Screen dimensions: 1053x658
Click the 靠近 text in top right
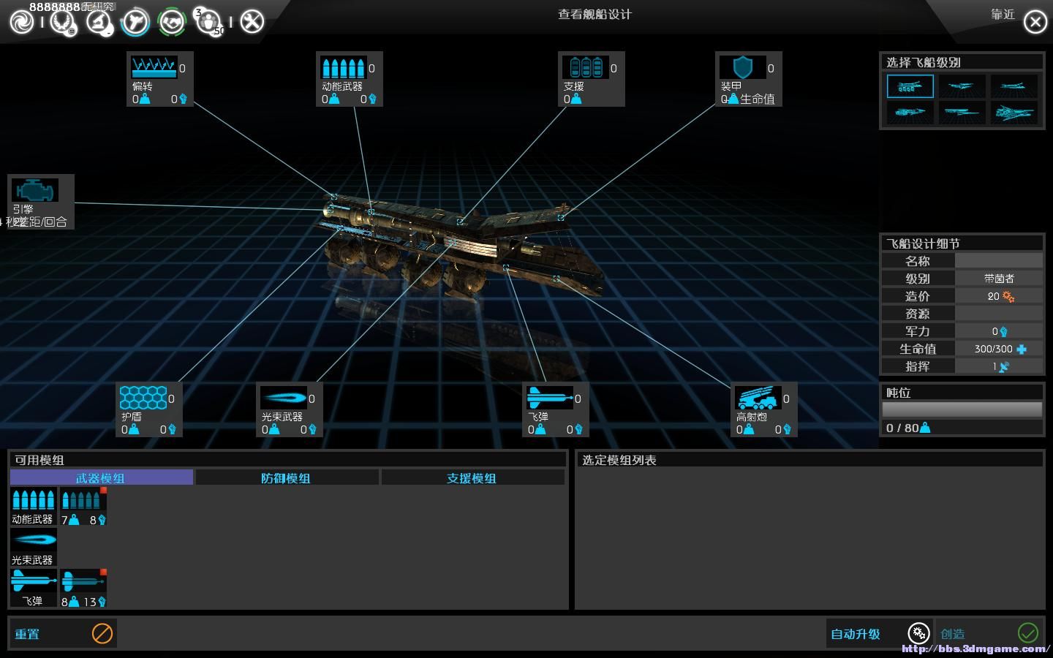(x=1003, y=15)
